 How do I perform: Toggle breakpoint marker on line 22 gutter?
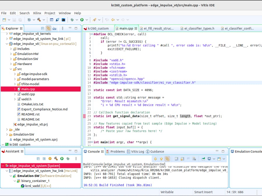pyautogui.click(x=84, y=116)
